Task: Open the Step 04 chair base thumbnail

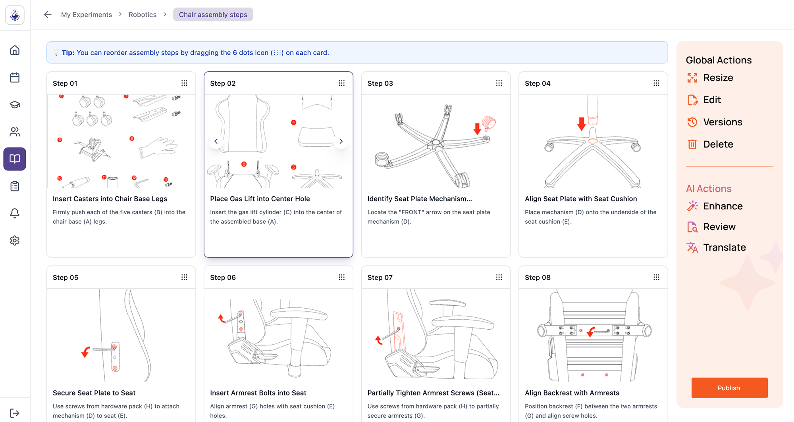Action: 593,141
